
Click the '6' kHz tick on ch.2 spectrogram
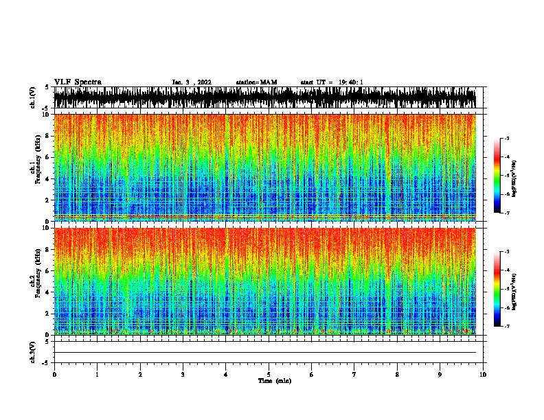(48, 271)
